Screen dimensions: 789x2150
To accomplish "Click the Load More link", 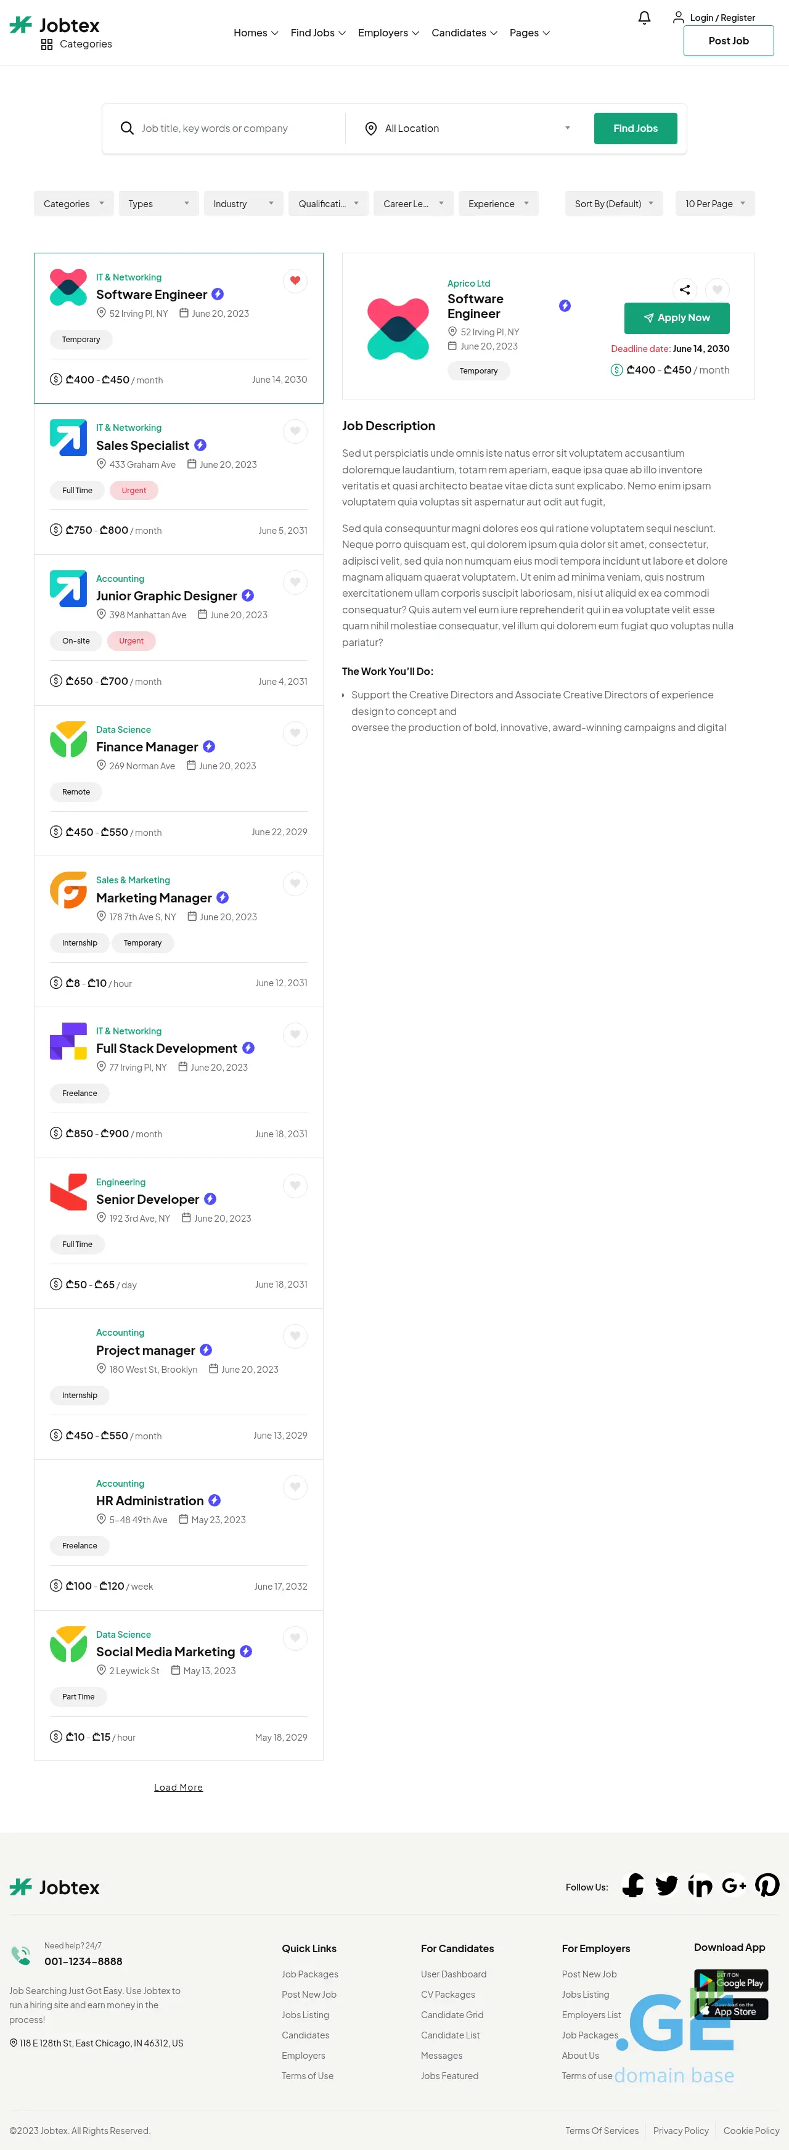I will tap(178, 1788).
